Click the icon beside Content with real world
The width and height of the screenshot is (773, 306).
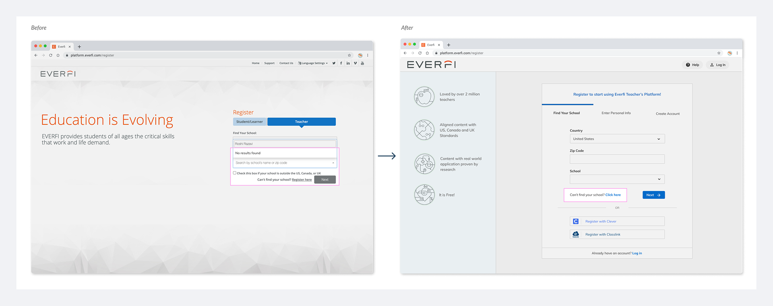(x=425, y=164)
